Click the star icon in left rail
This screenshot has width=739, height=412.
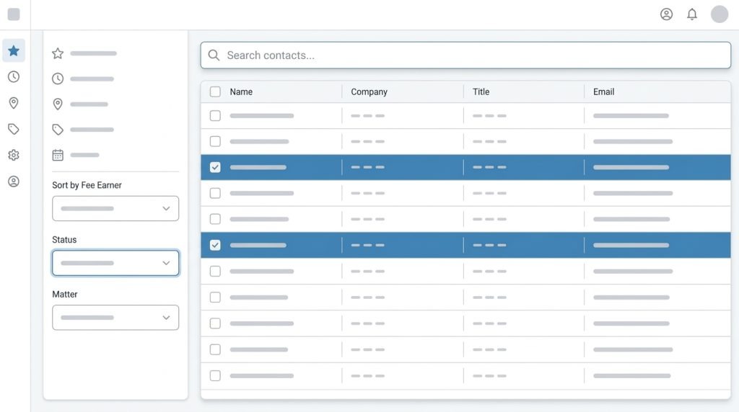tap(14, 50)
